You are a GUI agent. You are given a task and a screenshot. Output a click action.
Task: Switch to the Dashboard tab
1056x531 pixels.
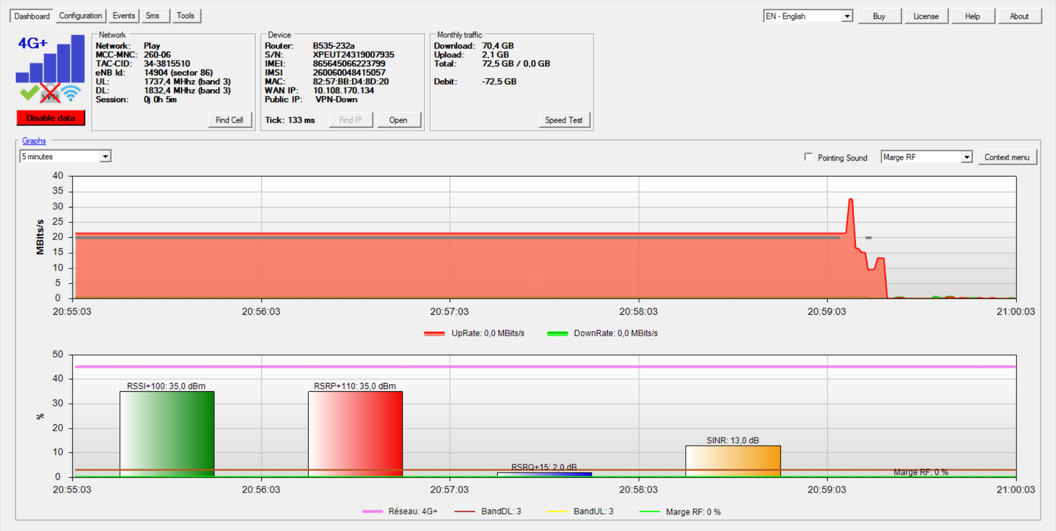pyautogui.click(x=32, y=16)
